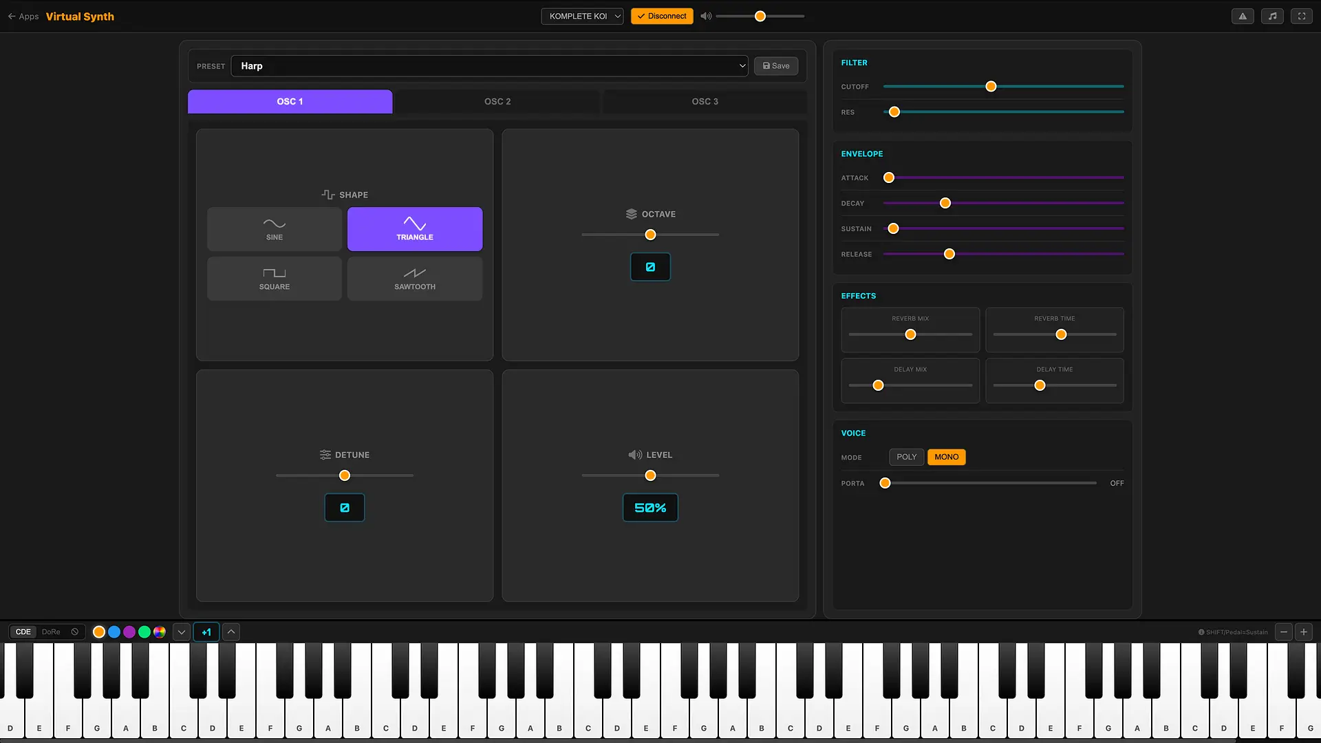This screenshot has height=743, width=1321.
Task: Open the KOMPLETE KOI device selector
Action: [x=581, y=16]
